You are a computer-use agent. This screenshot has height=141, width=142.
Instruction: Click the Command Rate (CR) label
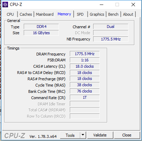click(48, 98)
